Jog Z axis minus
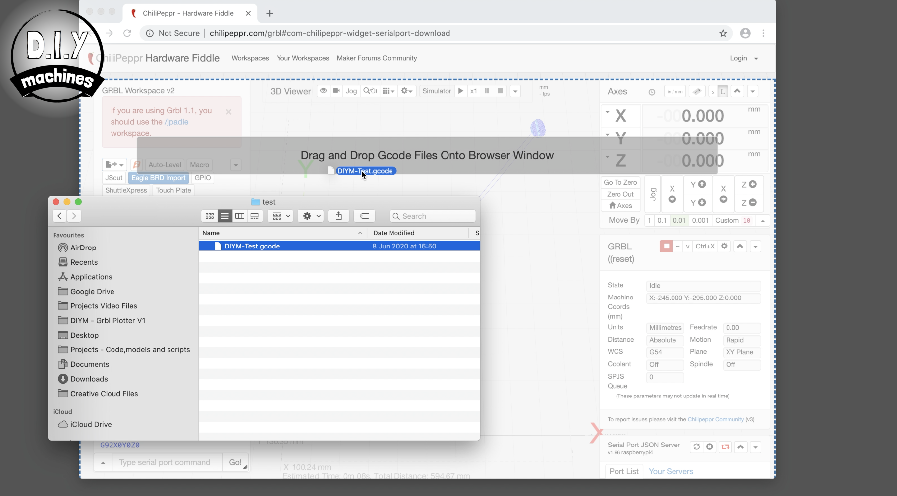The width and height of the screenshot is (897, 496). (749, 202)
